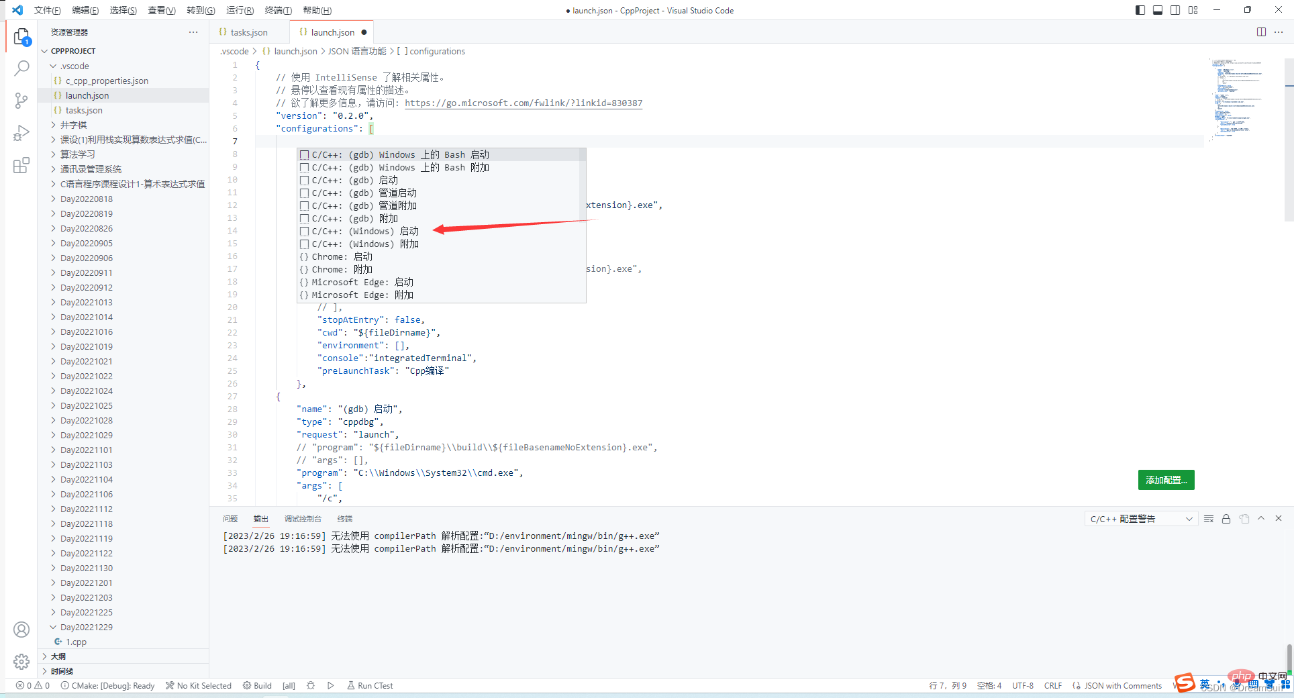Open the 1.cpp file in explorer
Viewport: 1294px width, 698px height.
(76, 642)
